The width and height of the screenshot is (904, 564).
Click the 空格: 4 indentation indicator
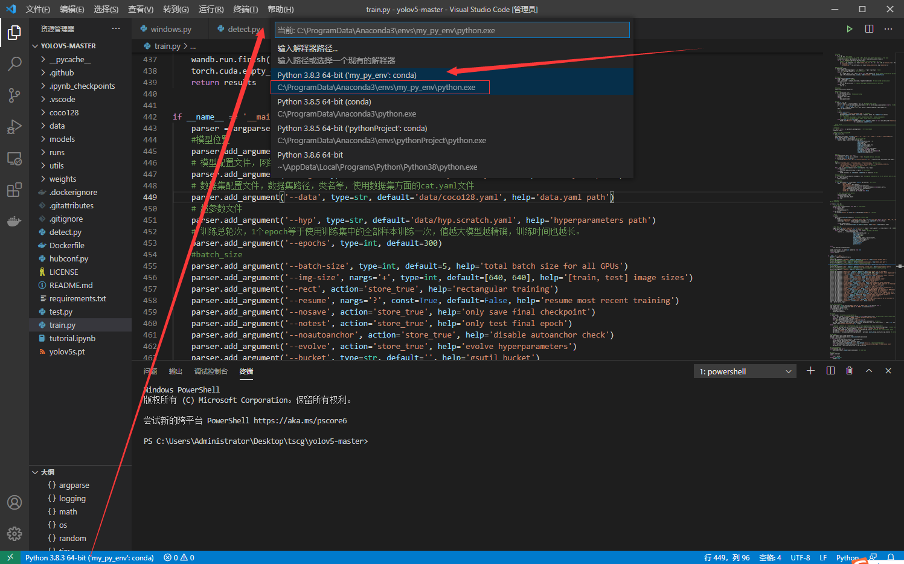[x=770, y=557]
